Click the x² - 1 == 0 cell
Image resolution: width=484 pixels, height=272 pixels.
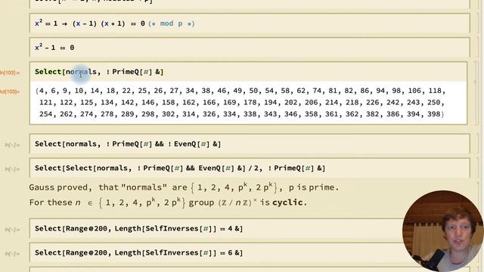click(x=250, y=48)
